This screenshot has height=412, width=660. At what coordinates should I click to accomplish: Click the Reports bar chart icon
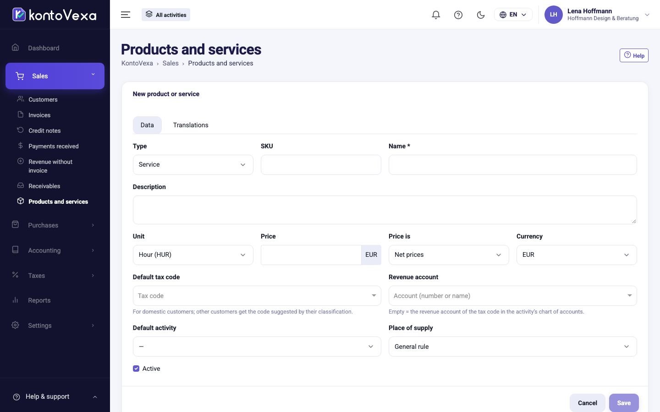(15, 300)
